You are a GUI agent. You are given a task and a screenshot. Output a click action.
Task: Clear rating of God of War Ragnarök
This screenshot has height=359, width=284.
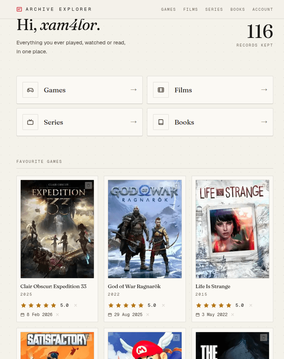coord(163,305)
